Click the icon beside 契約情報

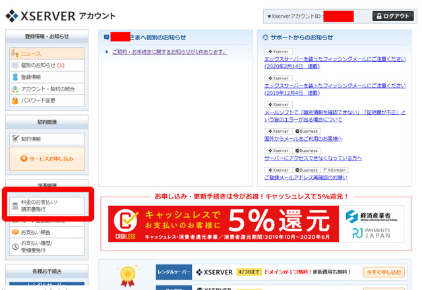pyautogui.click(x=16, y=139)
